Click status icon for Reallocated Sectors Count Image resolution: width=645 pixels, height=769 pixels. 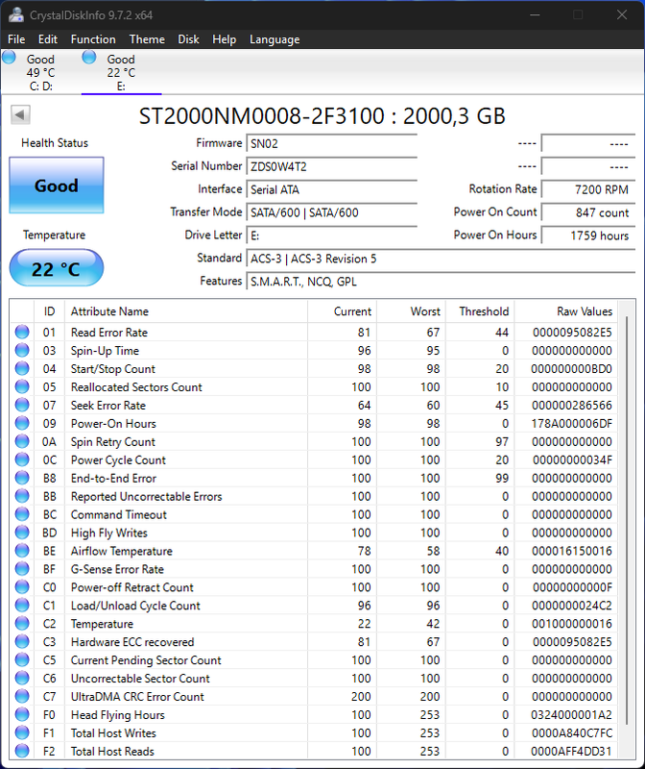point(22,386)
